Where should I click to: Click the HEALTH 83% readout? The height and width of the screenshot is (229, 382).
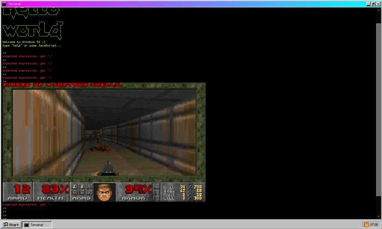point(51,192)
